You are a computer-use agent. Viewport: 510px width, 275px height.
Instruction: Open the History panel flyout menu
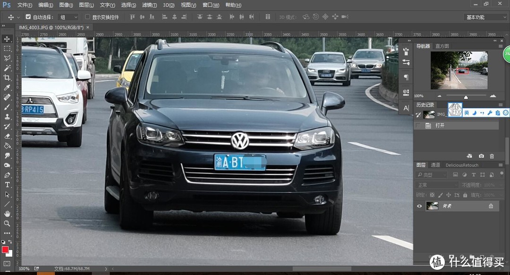[501, 105]
